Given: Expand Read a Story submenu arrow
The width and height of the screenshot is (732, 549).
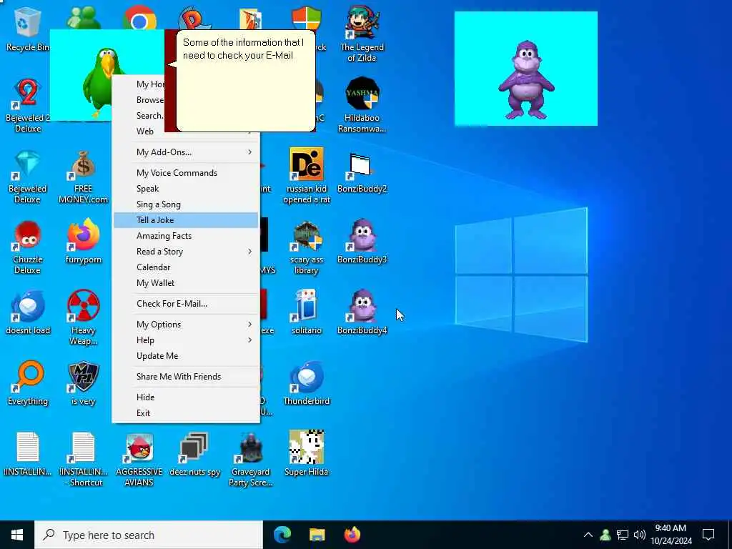Looking at the screenshot, I should pos(249,252).
